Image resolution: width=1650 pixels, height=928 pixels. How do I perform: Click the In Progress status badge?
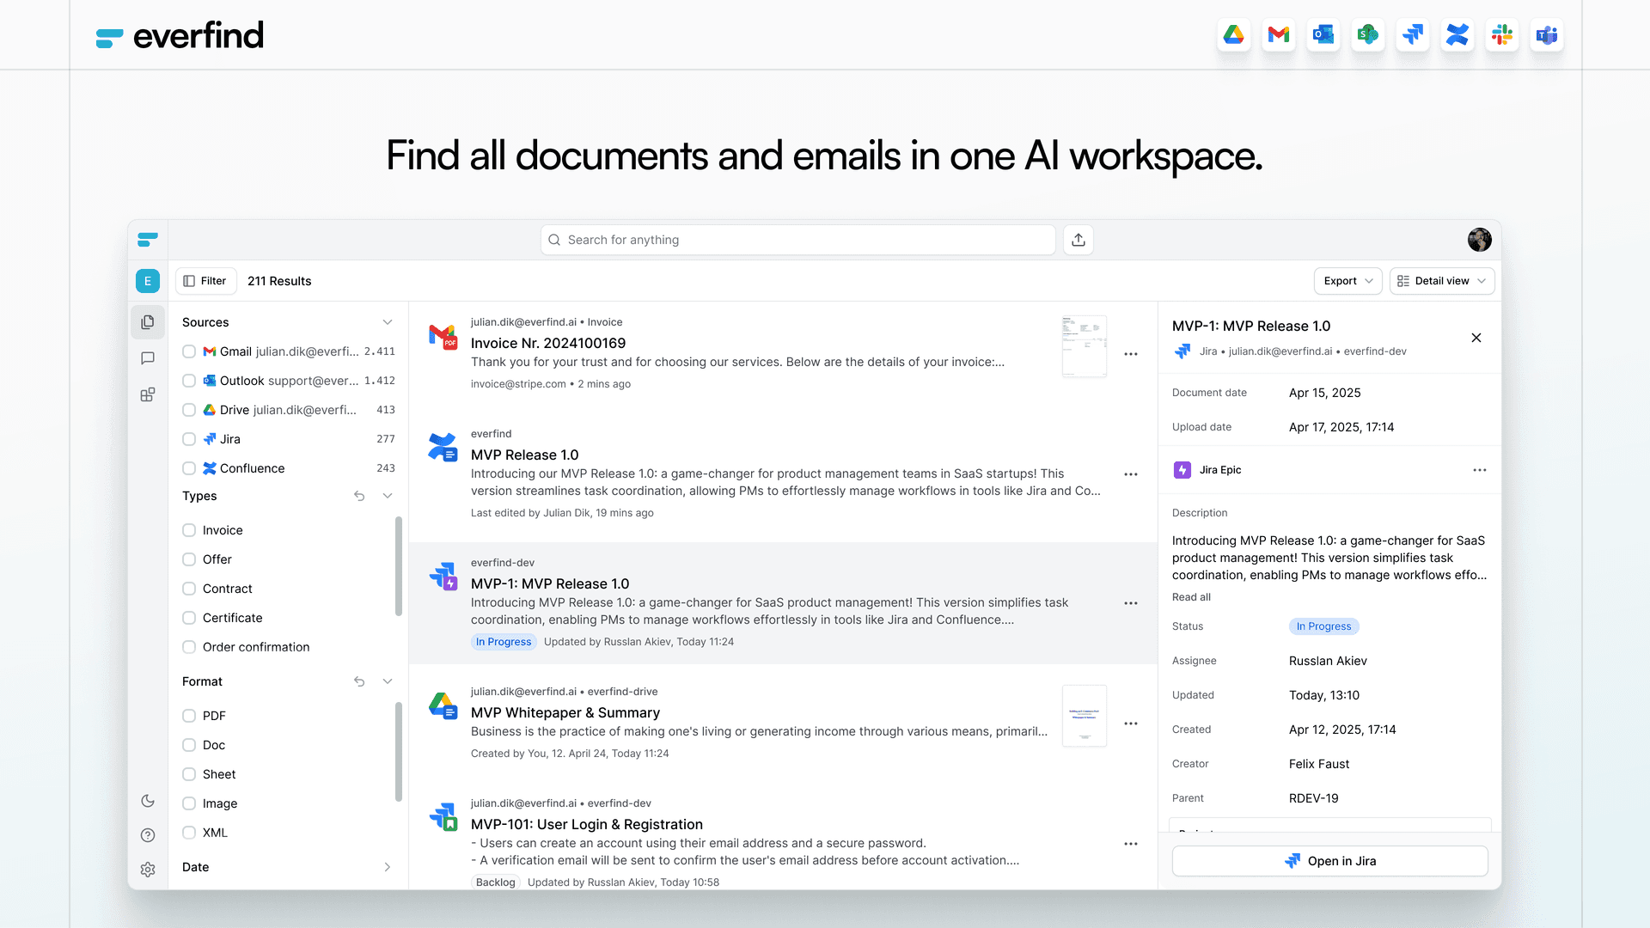[x=1323, y=626]
